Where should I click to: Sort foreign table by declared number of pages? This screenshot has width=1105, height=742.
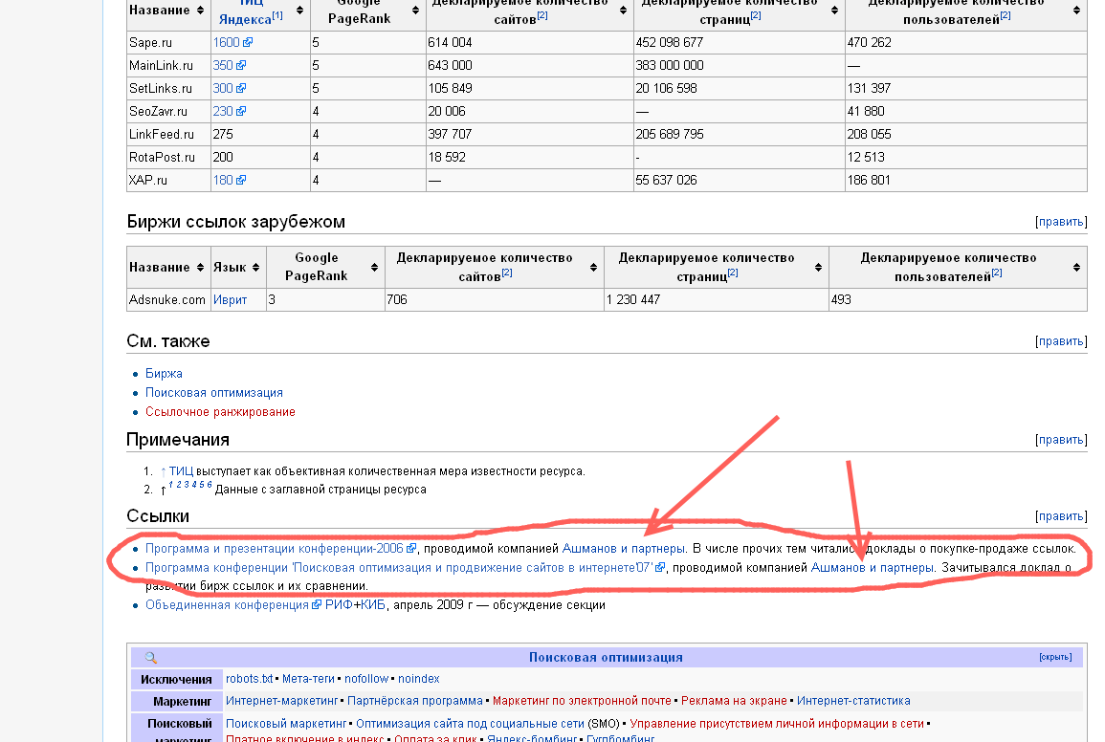pyautogui.click(x=819, y=268)
